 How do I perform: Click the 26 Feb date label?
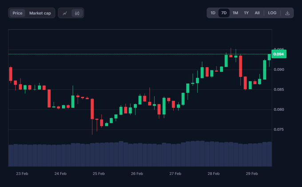coord(137,174)
